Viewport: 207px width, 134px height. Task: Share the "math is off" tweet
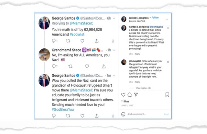coord(97,41)
